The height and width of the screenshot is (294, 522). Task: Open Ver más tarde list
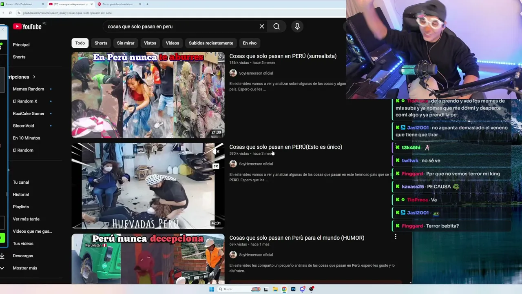pos(26,219)
